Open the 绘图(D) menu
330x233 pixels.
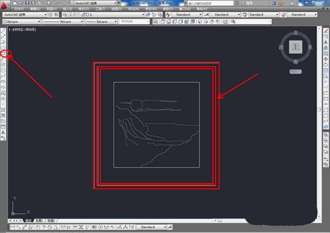point(116,9)
